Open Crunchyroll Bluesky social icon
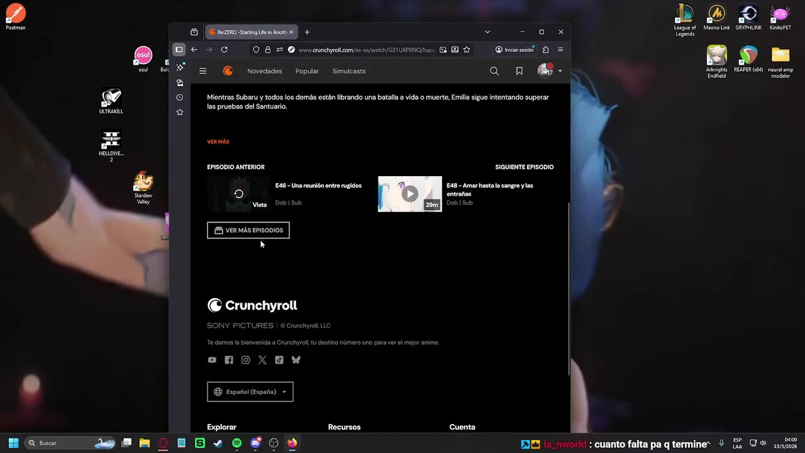The width and height of the screenshot is (805, 453). (x=296, y=360)
